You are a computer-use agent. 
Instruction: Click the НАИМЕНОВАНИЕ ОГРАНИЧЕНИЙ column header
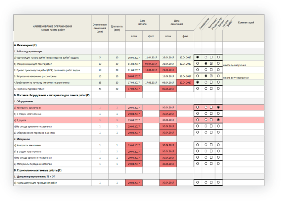point(52,28)
